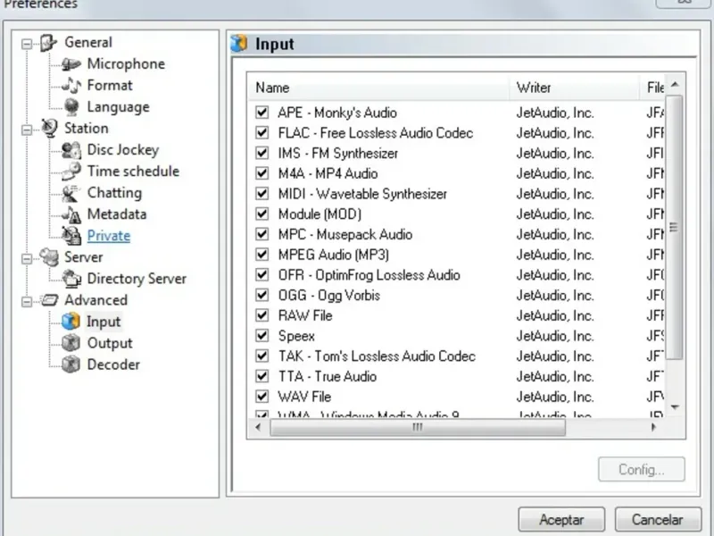Click the scroll left arrow of list
This screenshot has width=714, height=536.
(259, 428)
